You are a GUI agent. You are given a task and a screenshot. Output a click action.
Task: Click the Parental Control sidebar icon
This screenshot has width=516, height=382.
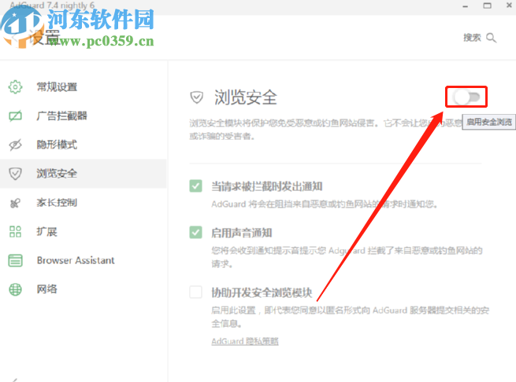click(15, 203)
